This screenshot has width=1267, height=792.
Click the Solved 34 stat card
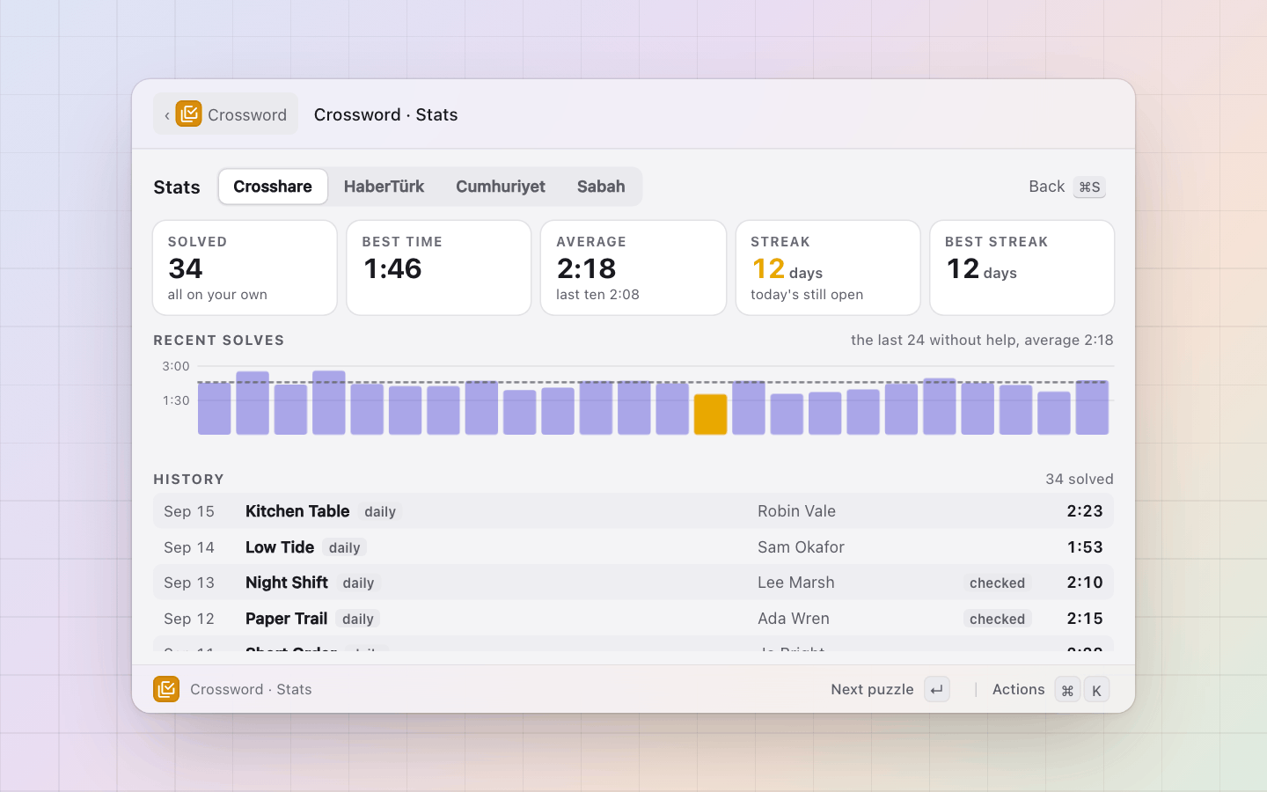point(245,268)
